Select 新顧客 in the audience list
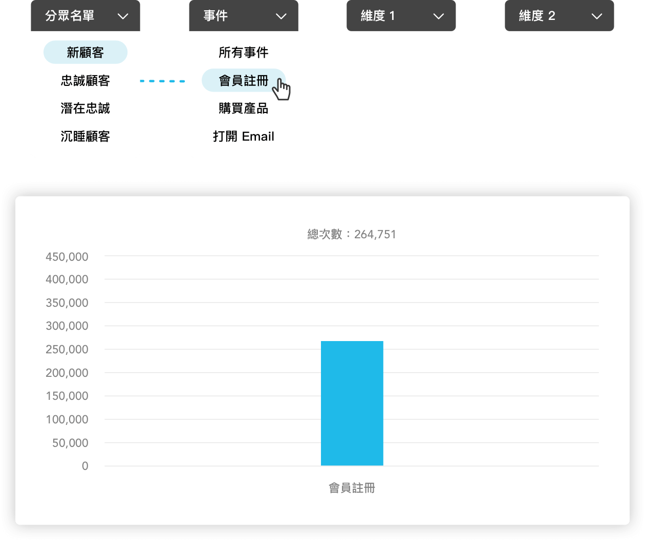This screenshot has height=541, width=645. coord(85,53)
